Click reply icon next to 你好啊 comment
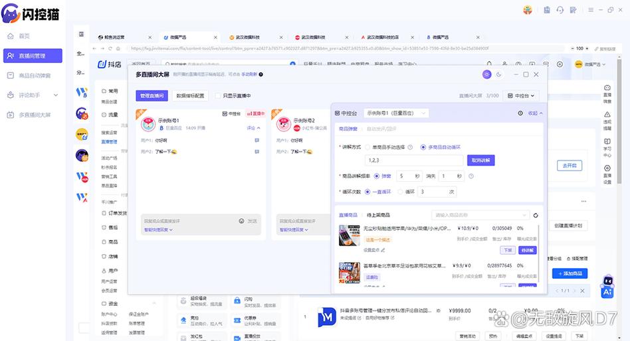 pos(257,141)
